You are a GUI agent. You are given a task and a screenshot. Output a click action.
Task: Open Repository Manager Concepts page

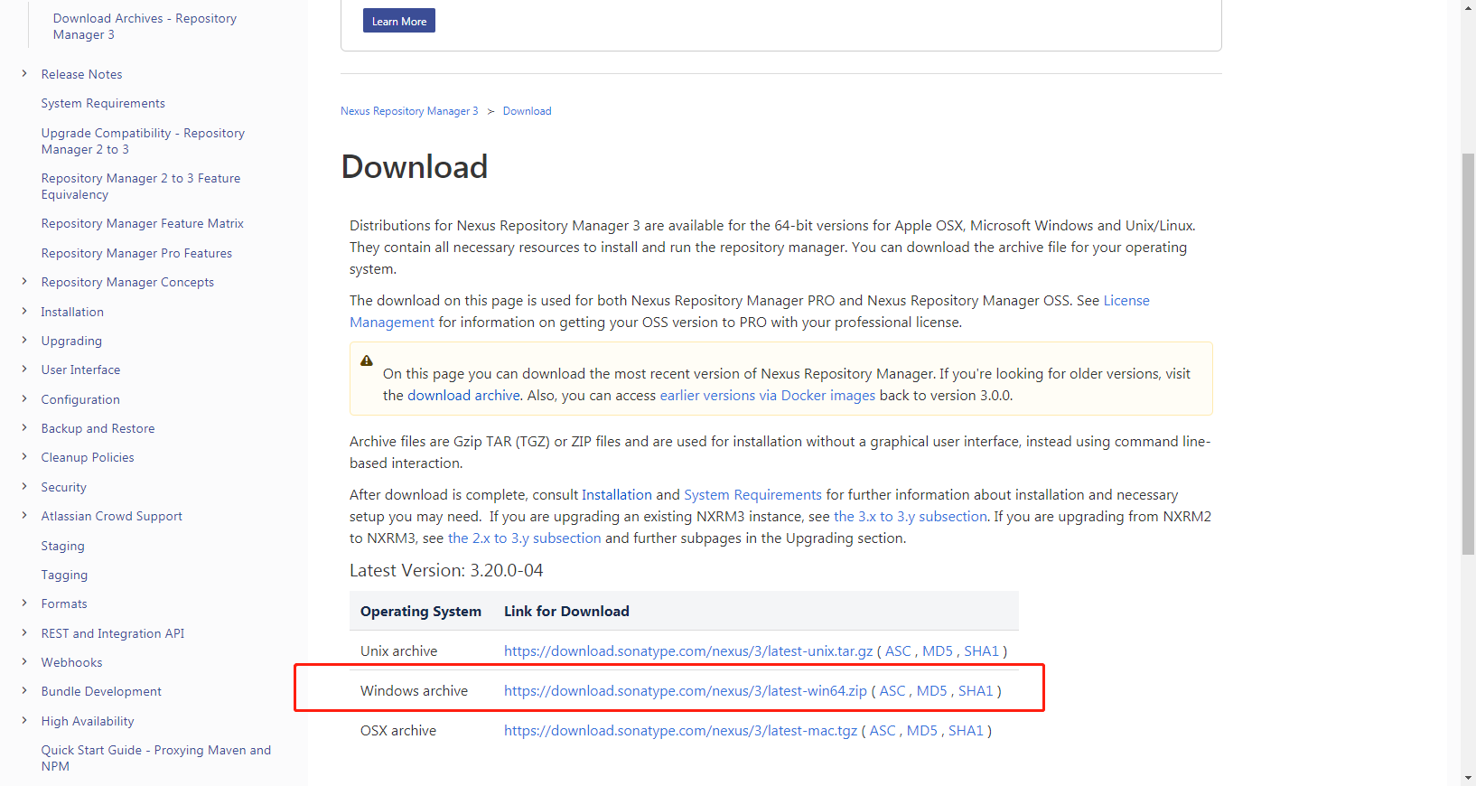click(x=127, y=282)
